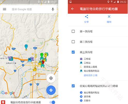Screen dimensions: 128x104
Task: Select 嵐山電鐵終點站 under 第三天行程
Action: (92, 71)
